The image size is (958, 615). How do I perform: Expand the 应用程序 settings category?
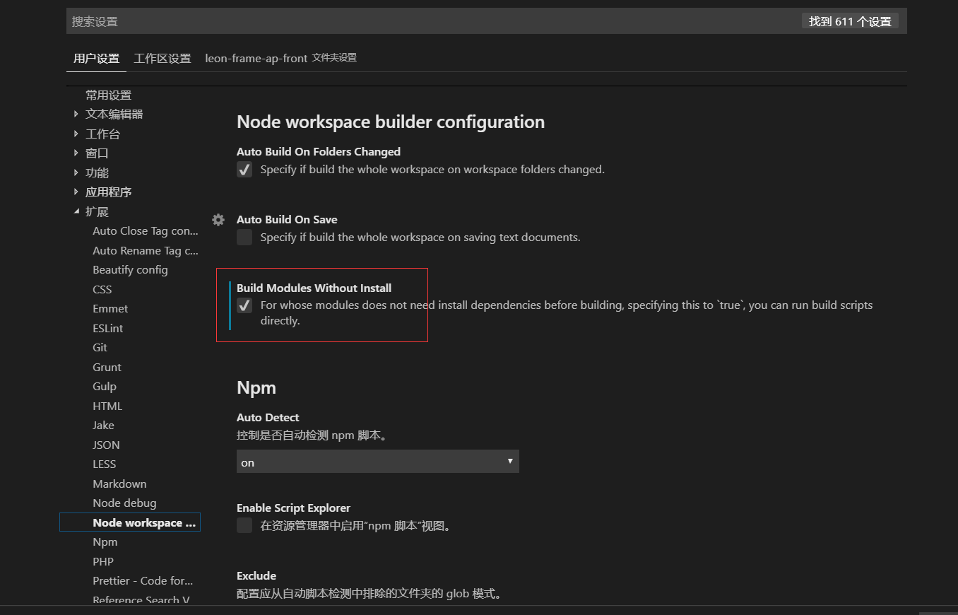76,192
